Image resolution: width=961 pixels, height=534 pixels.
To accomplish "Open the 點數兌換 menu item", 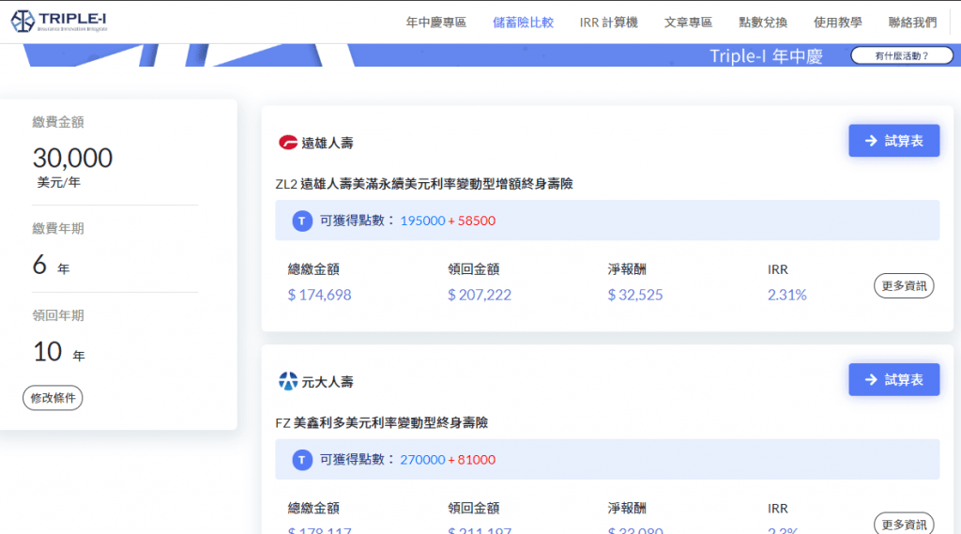I will tap(763, 23).
